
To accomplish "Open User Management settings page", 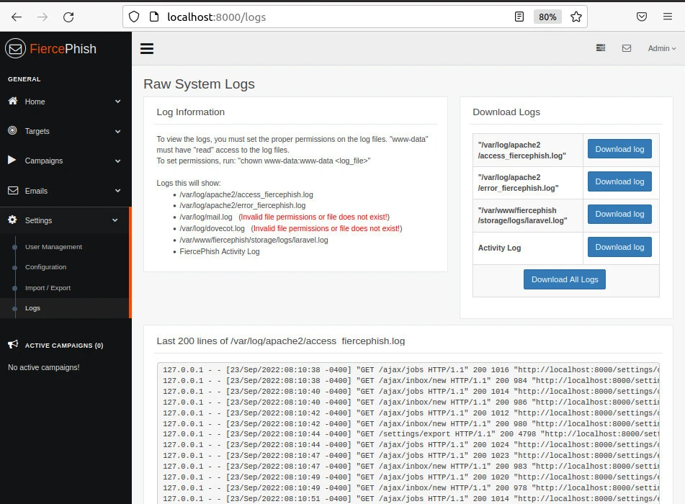I will pyautogui.click(x=53, y=247).
